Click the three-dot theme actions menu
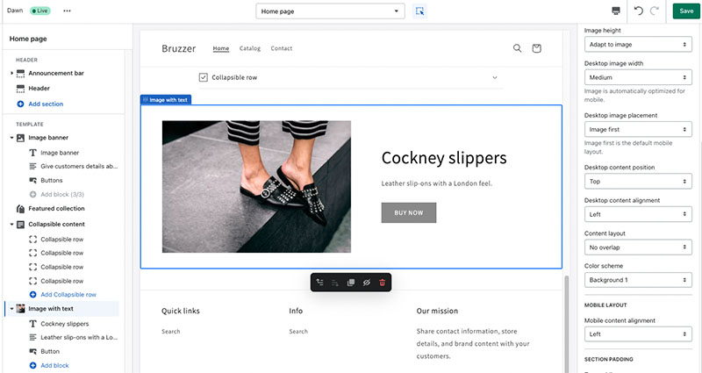This screenshot has width=702, height=373. [67, 11]
